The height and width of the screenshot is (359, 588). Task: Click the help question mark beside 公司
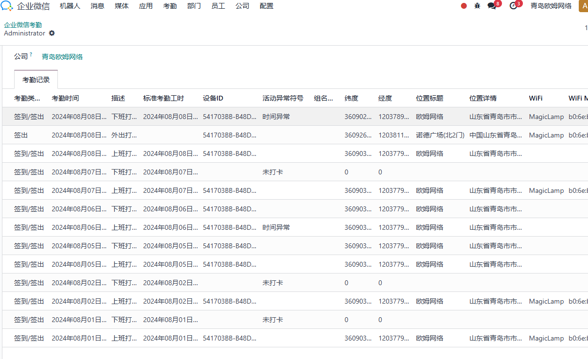coord(31,54)
